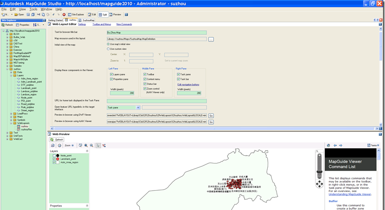Image resolution: width=385 pixels, height=210 pixels.
Task: Click Open folder button in toolbar
Action: coord(19,15)
